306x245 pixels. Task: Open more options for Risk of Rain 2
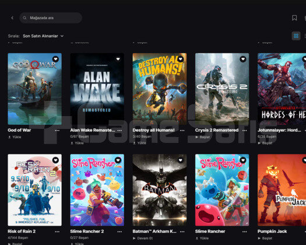57,232
